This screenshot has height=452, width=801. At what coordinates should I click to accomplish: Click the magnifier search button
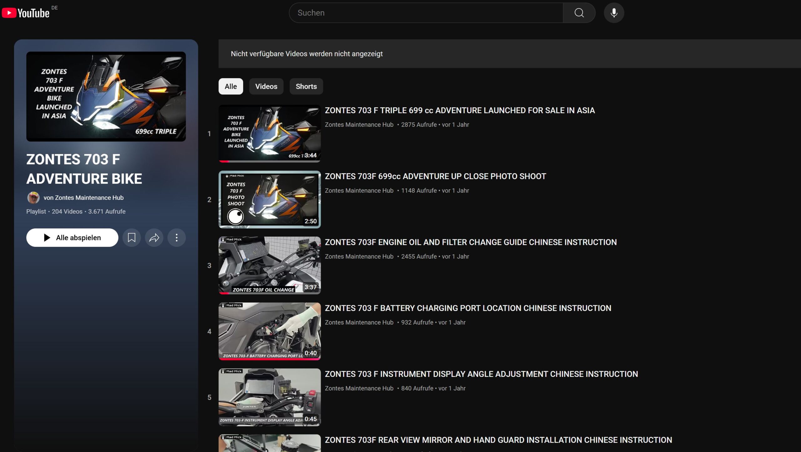point(579,13)
